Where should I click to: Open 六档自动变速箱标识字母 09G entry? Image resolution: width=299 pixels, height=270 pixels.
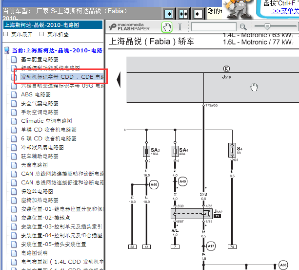point(62,86)
